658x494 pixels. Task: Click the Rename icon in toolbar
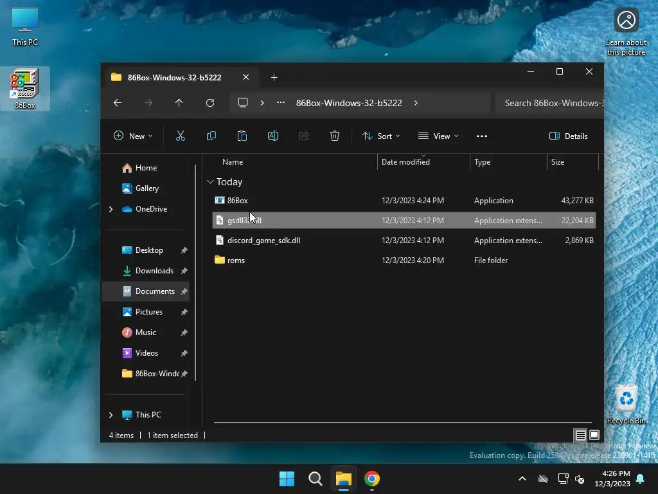click(x=272, y=136)
